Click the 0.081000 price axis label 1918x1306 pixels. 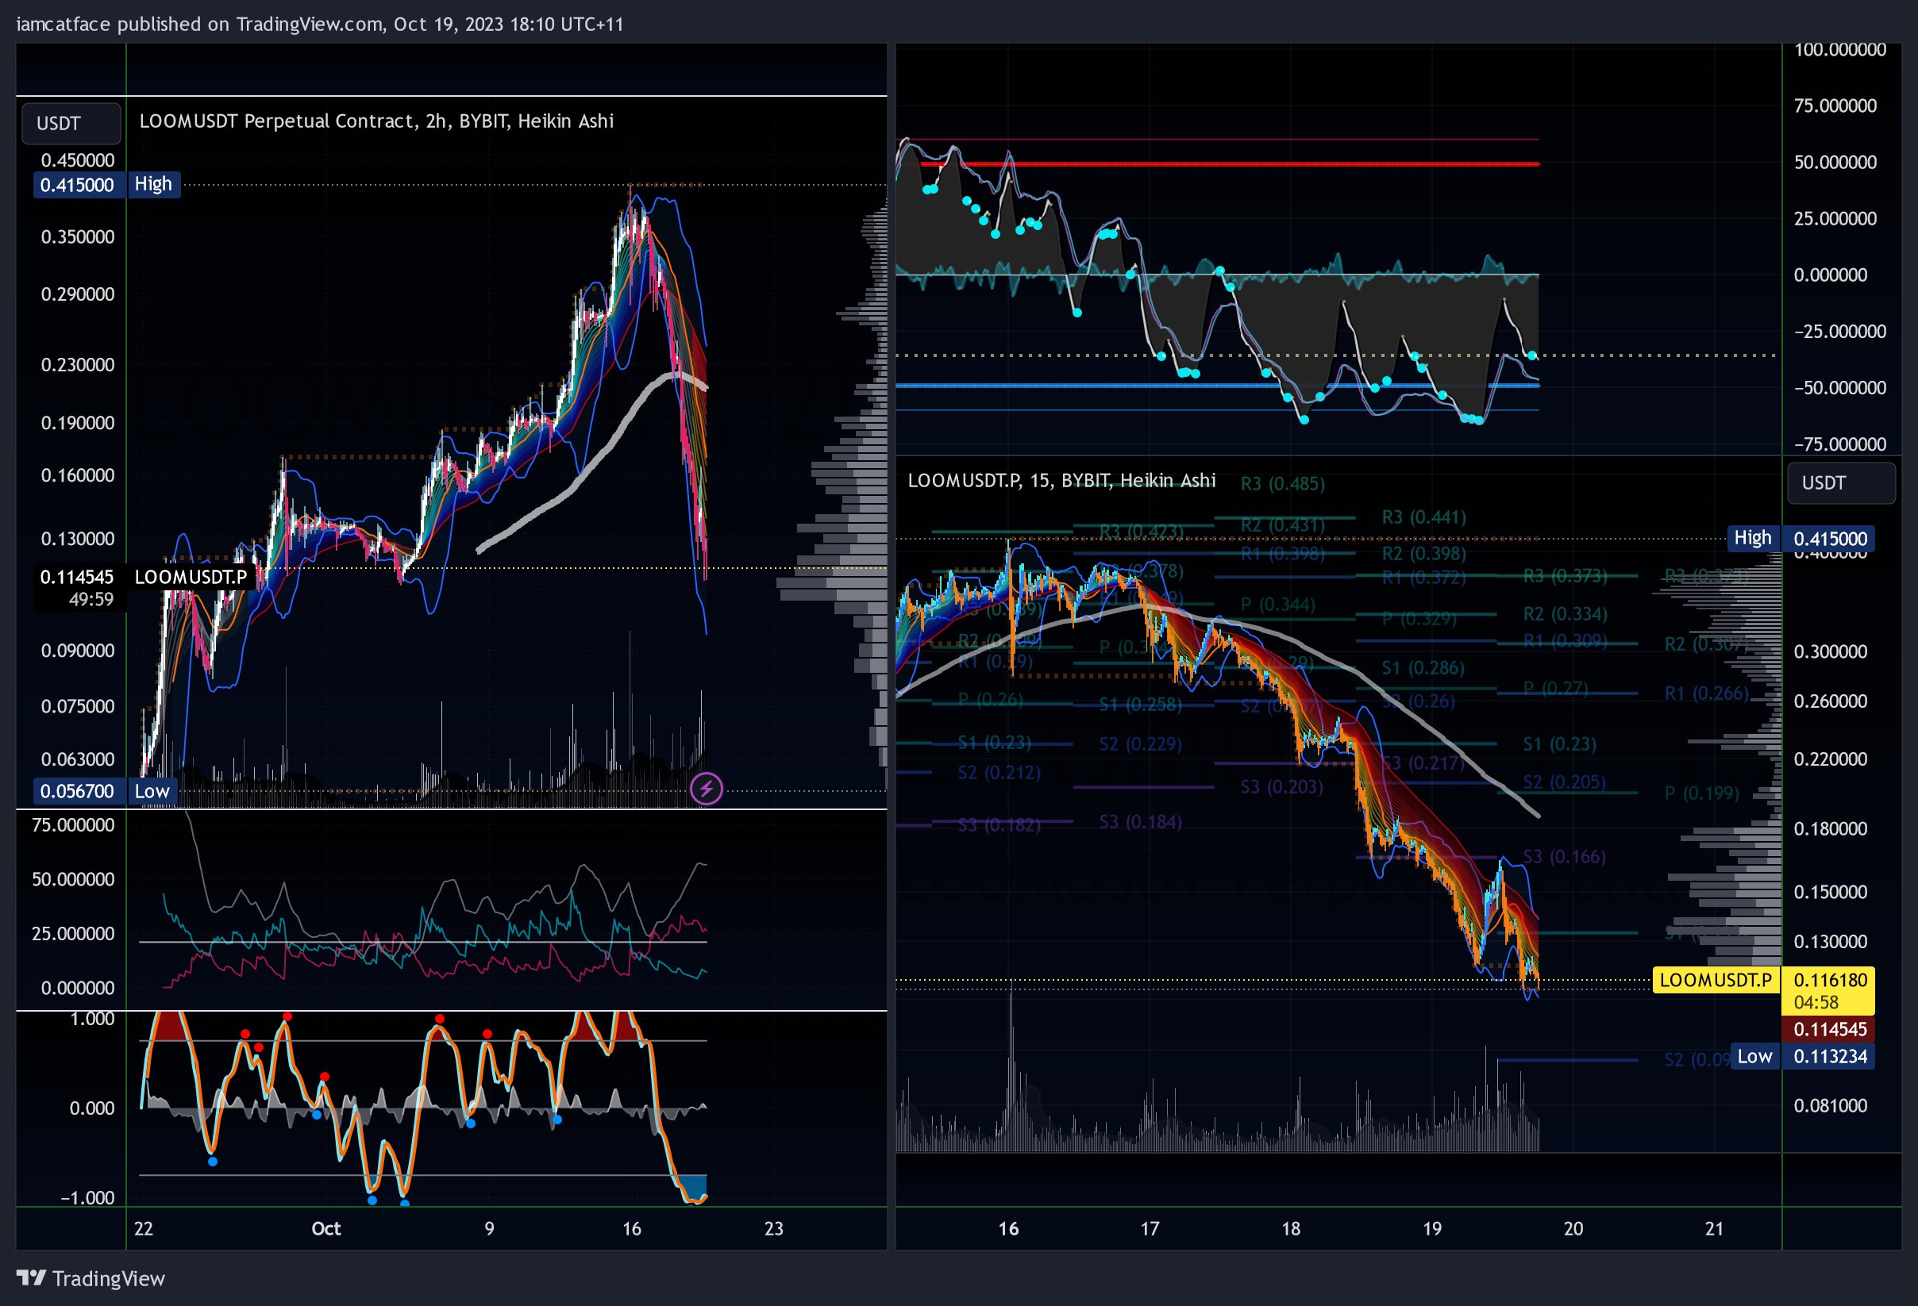point(1830,1105)
